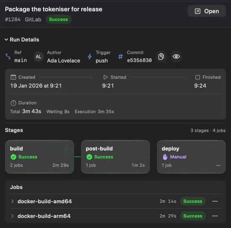The width and height of the screenshot is (231, 228).
Task: Click the Success badge under the title
Action: point(58,19)
